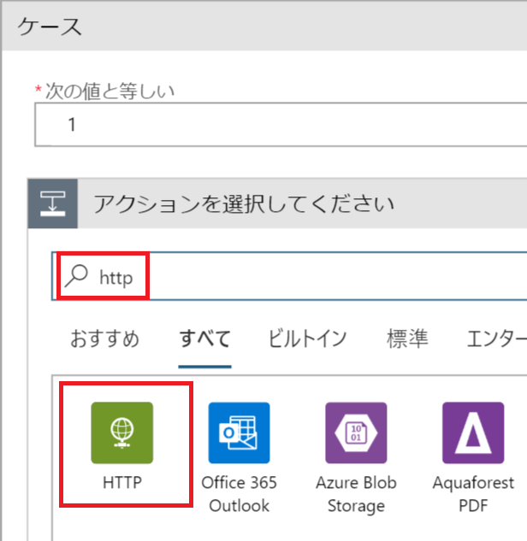Open the すべて tab
This screenshot has height=541, width=527.
[x=204, y=338]
